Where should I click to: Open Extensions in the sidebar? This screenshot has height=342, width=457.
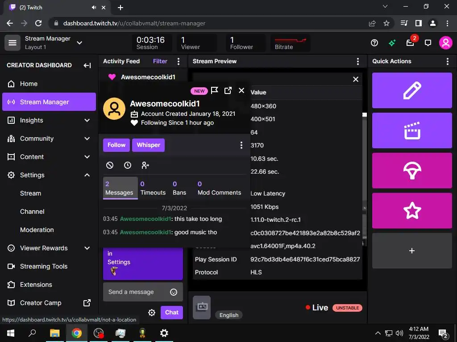tap(49, 285)
